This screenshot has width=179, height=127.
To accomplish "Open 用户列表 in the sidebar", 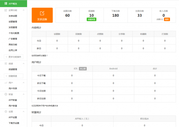I will tap(13, 88).
